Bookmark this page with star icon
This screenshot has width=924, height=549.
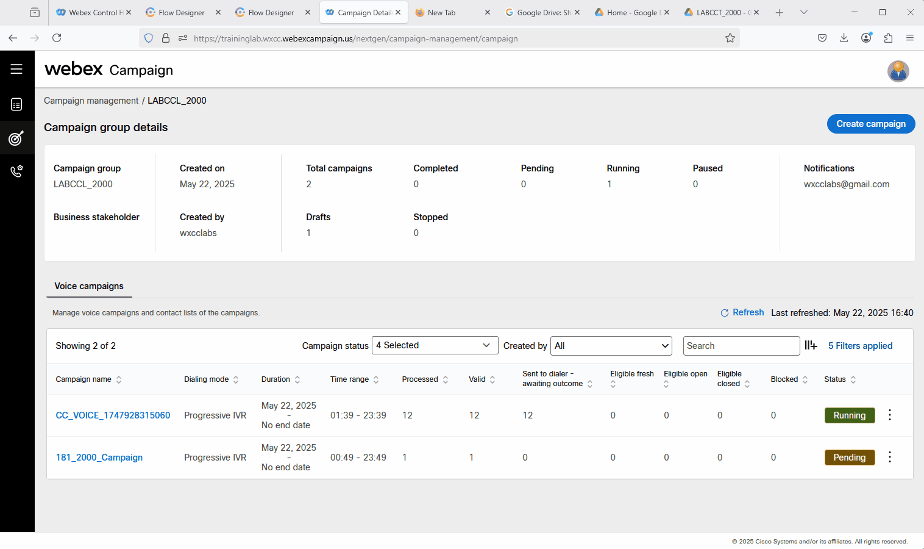[x=730, y=38]
